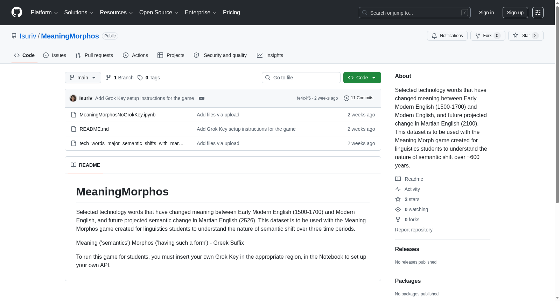
Task: Open the MeaningMorphos repository link
Action: tap(70, 36)
